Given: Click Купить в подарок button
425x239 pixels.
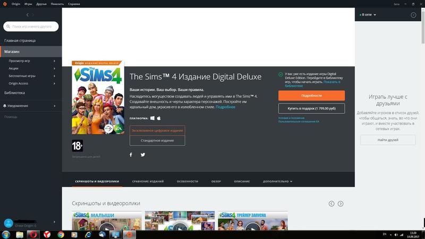Looking at the screenshot, I should pos(311,108).
